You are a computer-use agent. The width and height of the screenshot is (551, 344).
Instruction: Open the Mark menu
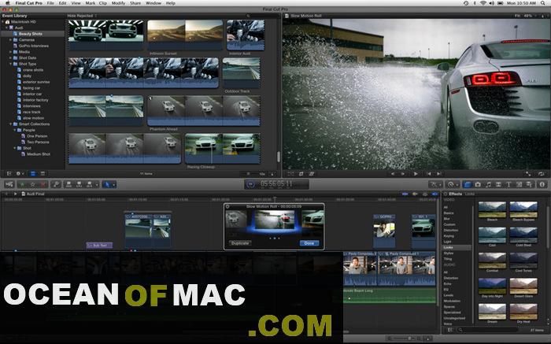point(91,3)
